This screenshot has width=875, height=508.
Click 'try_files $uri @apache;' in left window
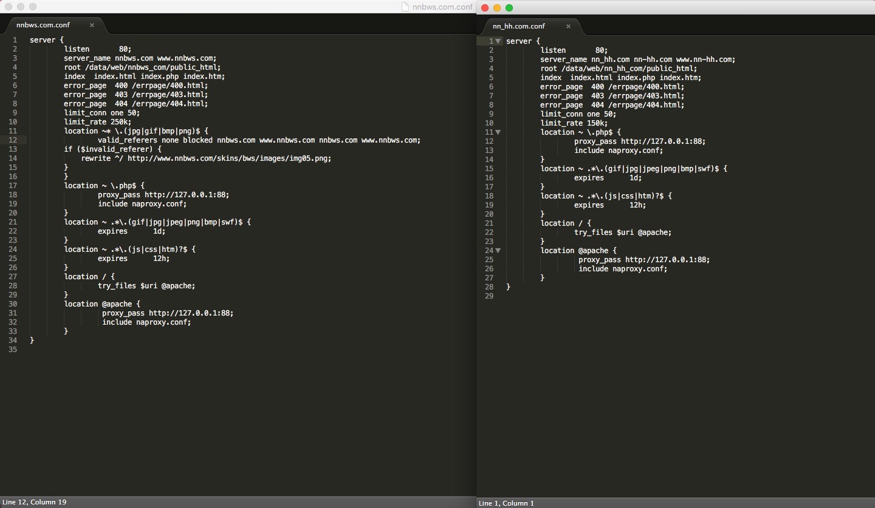coord(146,286)
